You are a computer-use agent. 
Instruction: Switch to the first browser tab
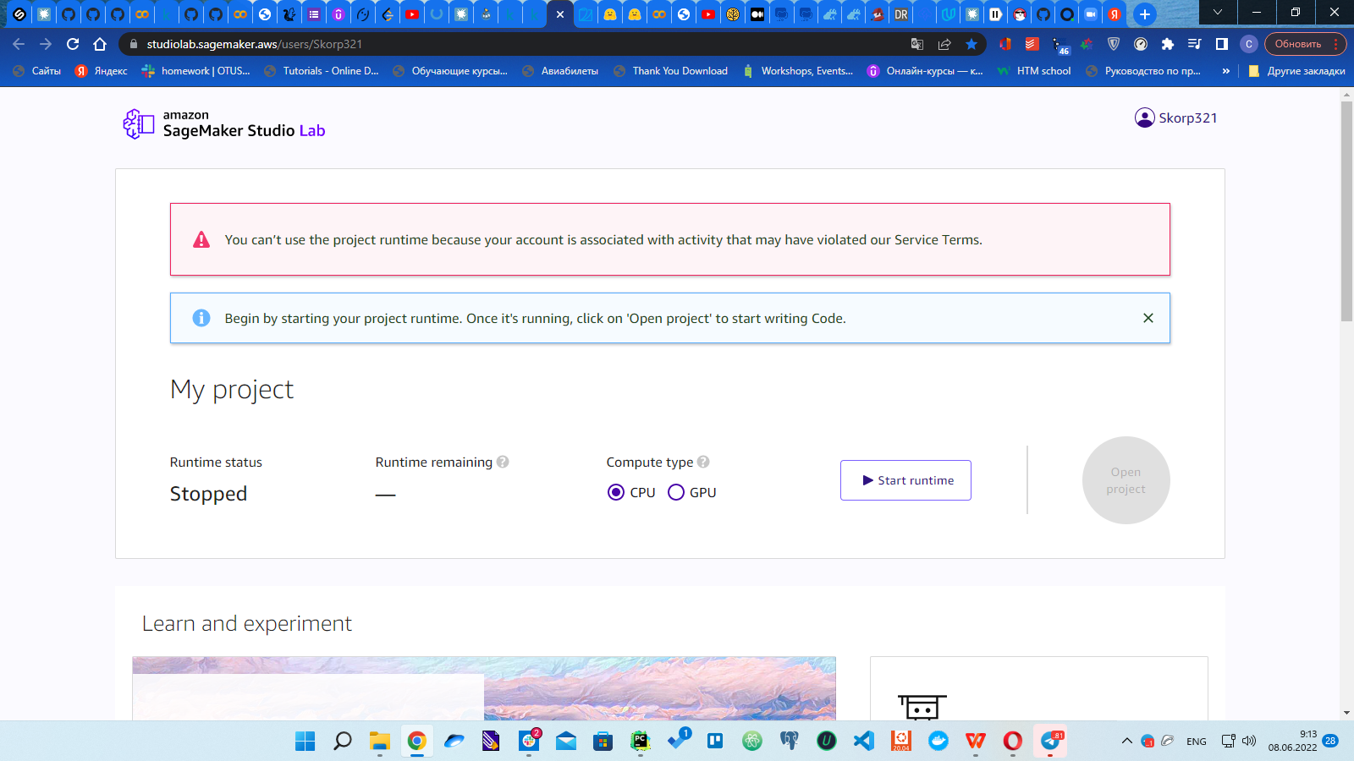[19, 14]
